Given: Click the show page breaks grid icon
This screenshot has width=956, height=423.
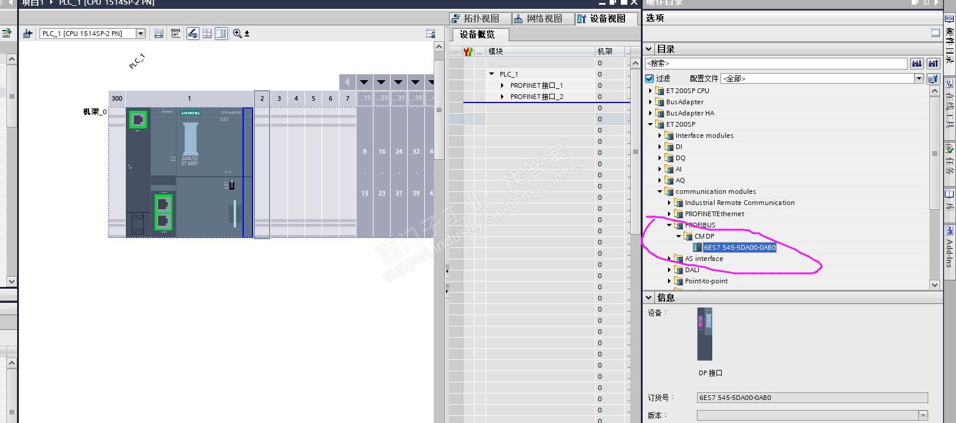Looking at the screenshot, I should [207, 34].
